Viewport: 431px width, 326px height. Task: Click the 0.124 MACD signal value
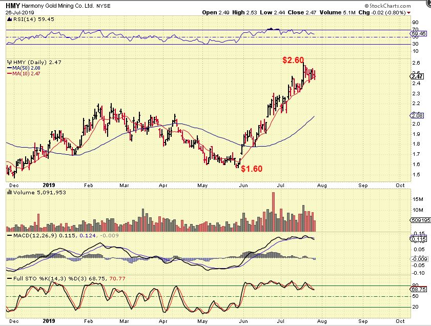(88, 236)
